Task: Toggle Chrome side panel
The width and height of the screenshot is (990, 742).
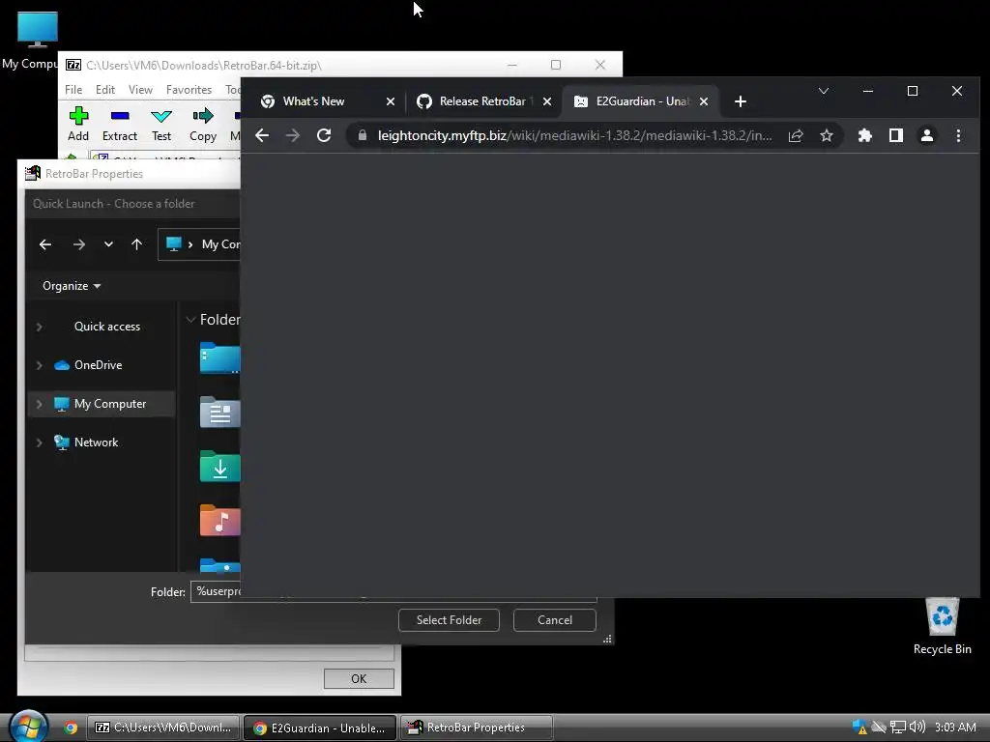Action: tap(896, 135)
